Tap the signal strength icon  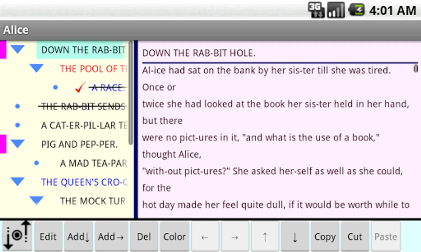[x=336, y=10]
